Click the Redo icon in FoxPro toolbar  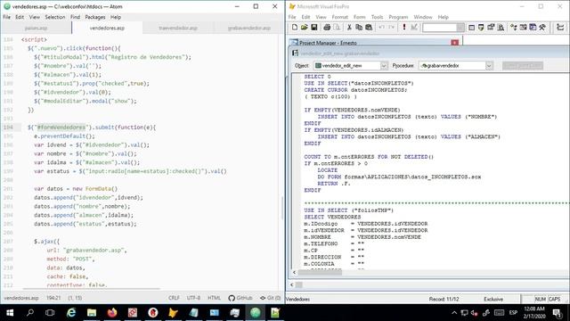point(391,28)
